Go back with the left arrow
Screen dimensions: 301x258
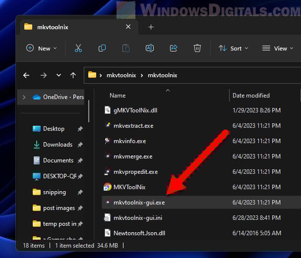coord(26,75)
